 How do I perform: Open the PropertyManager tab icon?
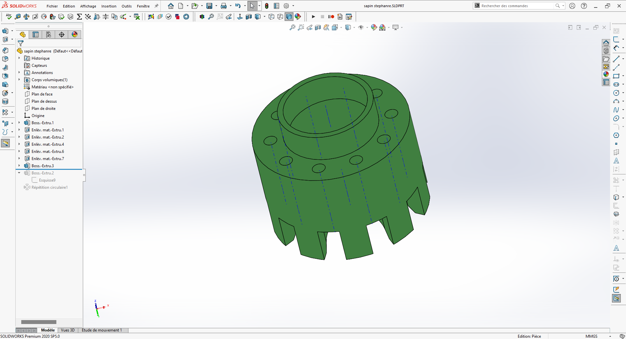(x=36, y=35)
